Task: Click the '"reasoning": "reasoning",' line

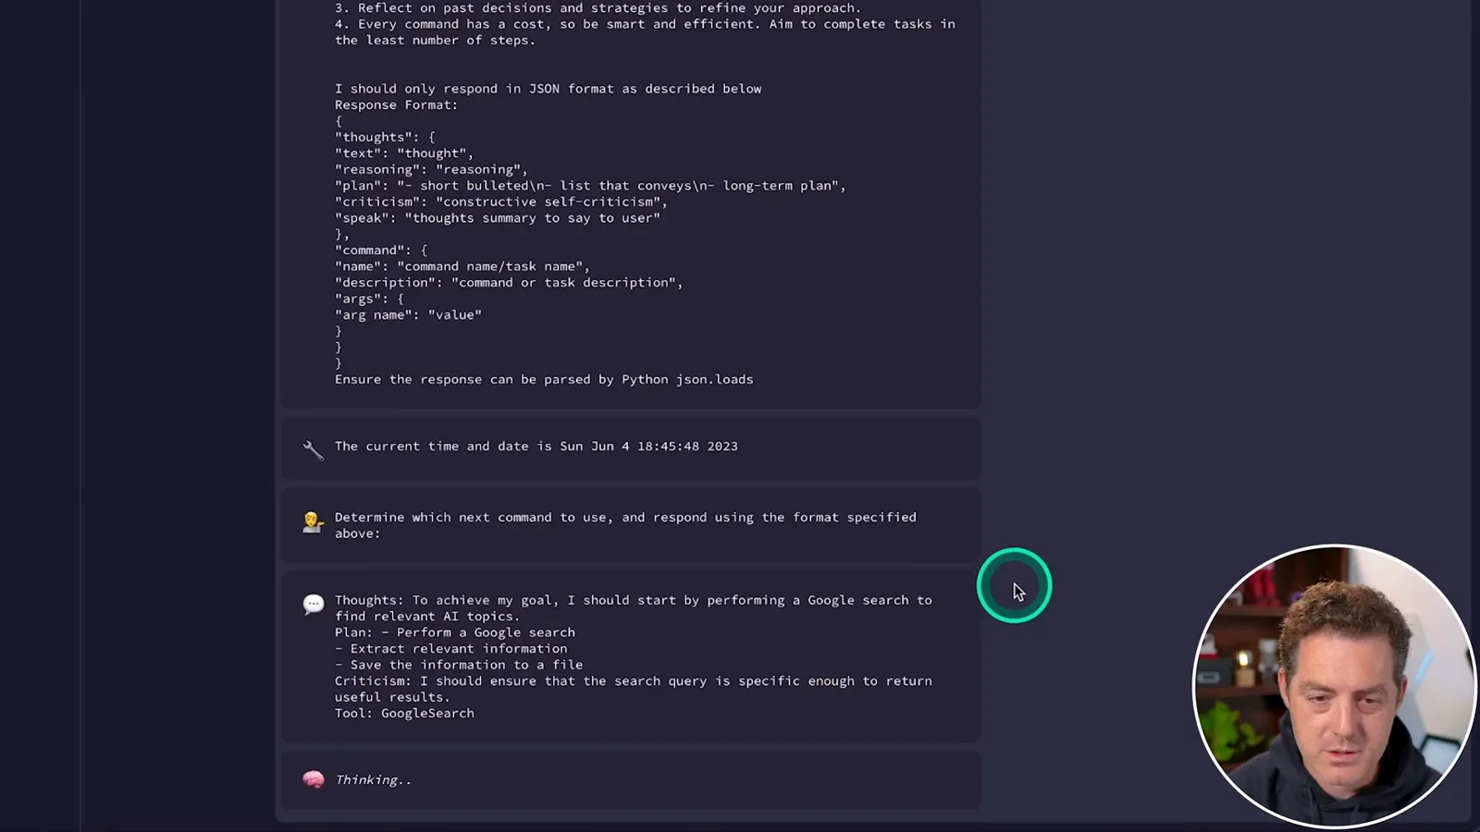Action: 431,170
